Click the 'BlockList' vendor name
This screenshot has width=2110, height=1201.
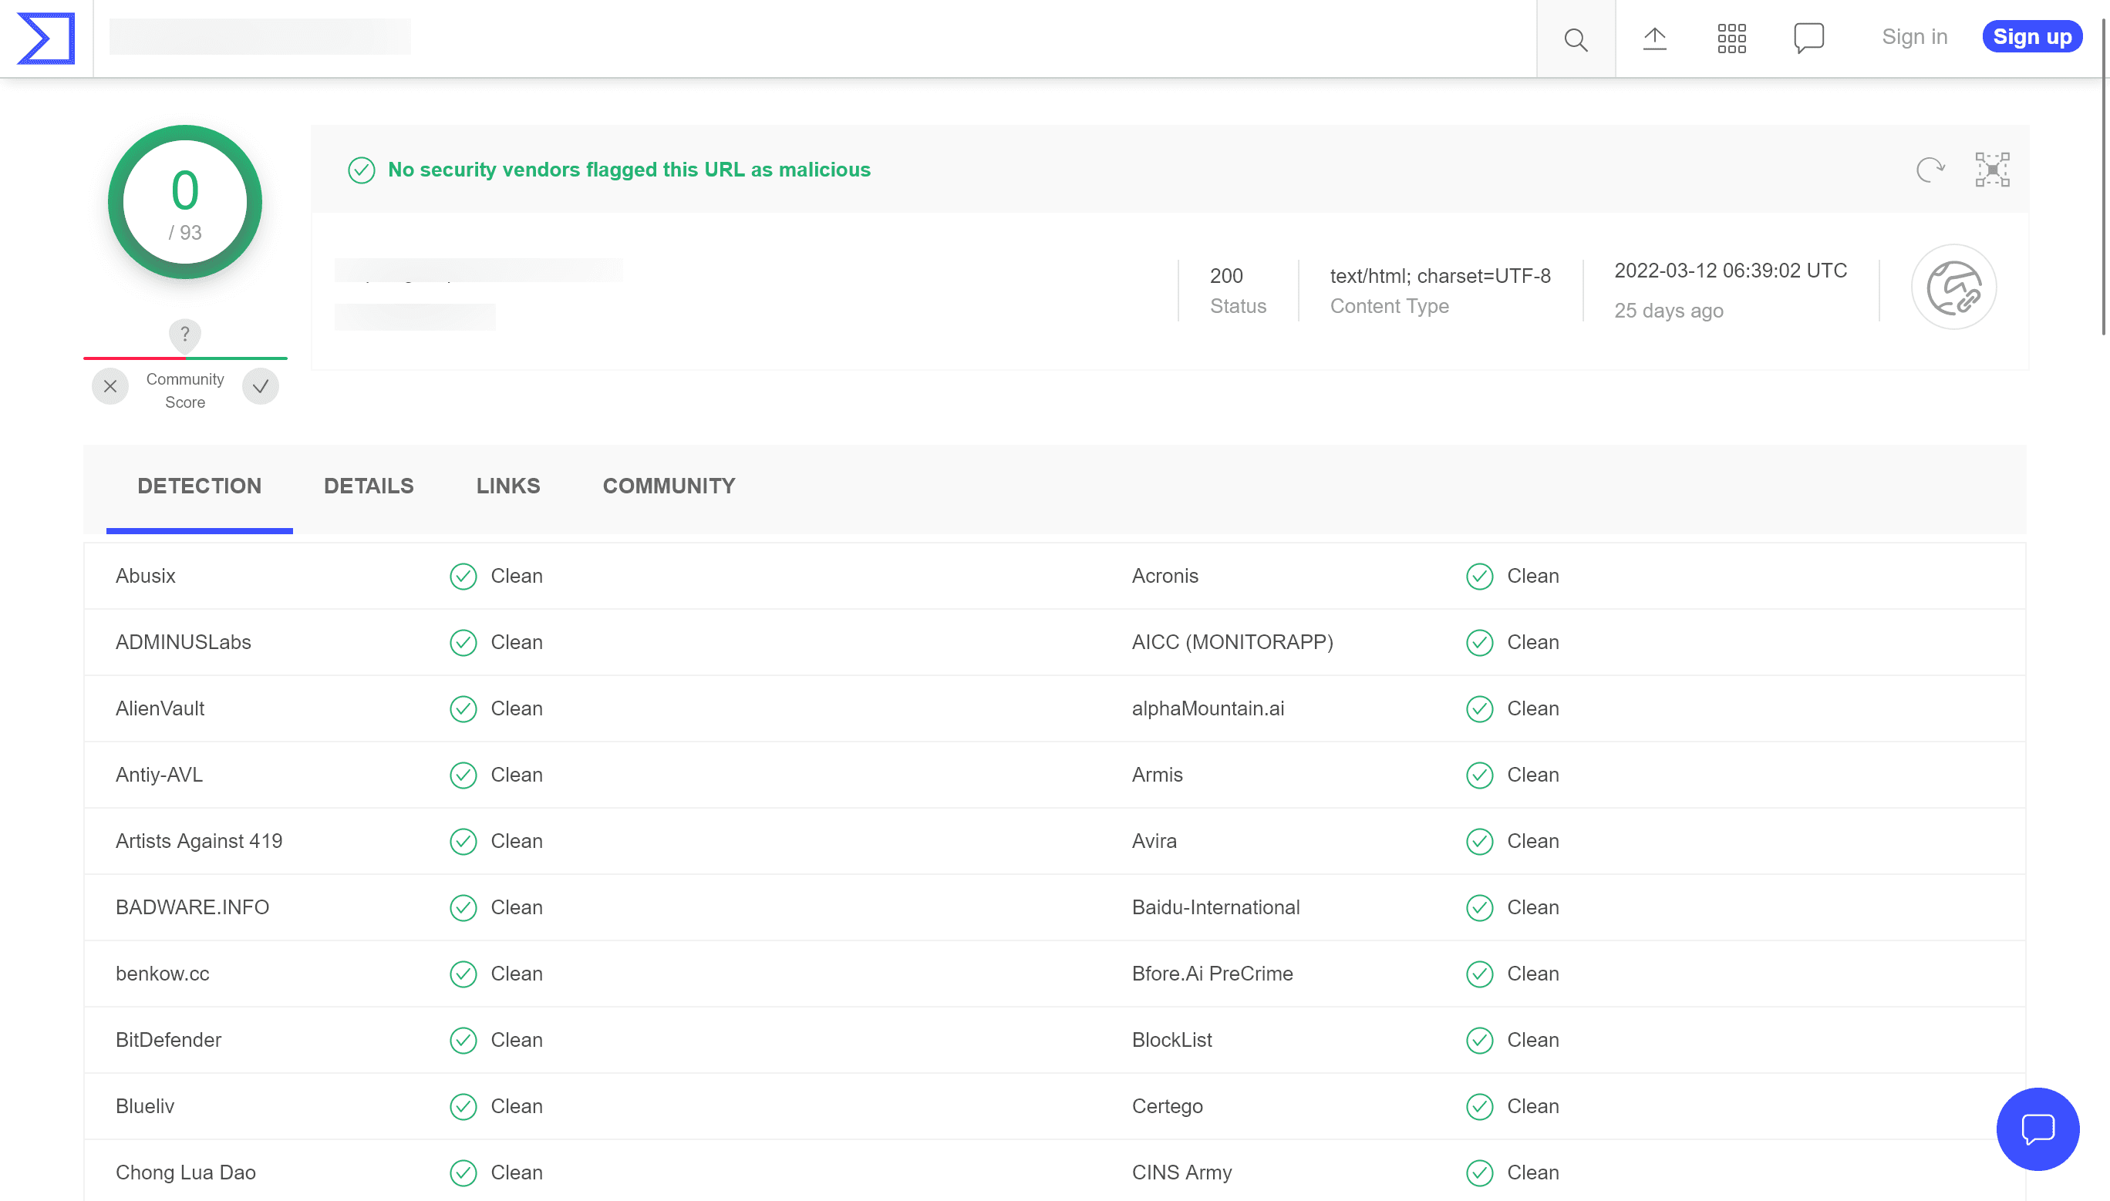pos(1171,1039)
